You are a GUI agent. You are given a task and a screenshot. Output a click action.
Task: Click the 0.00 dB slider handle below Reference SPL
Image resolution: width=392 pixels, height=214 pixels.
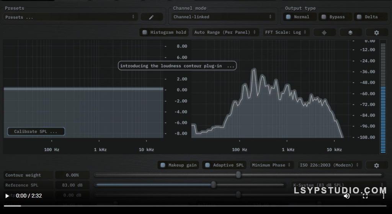[238, 195]
